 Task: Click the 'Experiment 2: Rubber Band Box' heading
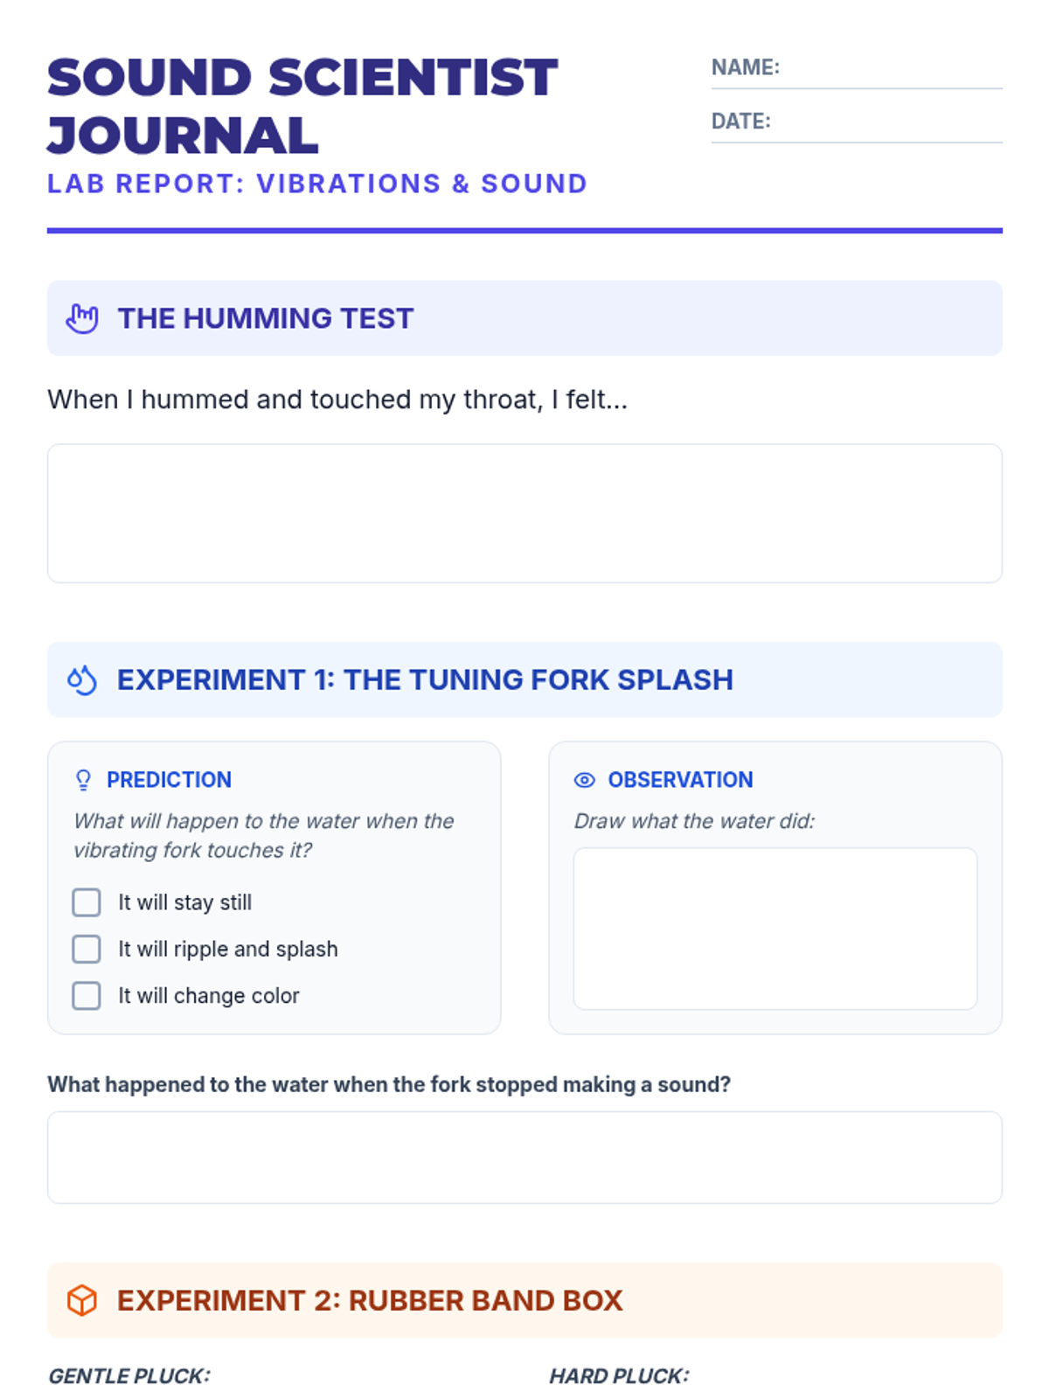pyautogui.click(x=370, y=1300)
